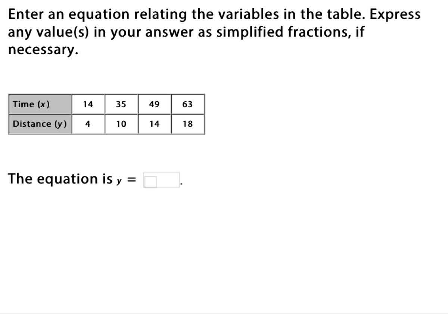Select the Distance (y) row header cell
Image resolution: width=448 pixels, height=314 pixels.
pyautogui.click(x=40, y=124)
